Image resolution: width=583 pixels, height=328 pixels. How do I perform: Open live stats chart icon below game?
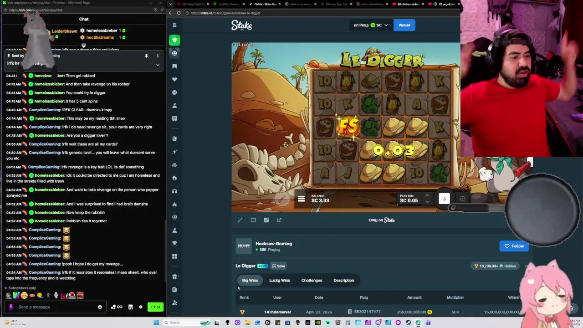(x=266, y=220)
